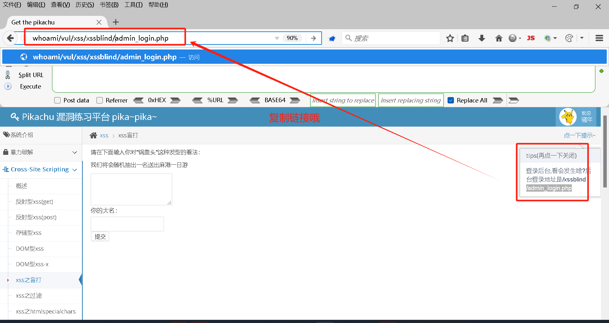Image resolution: width=609 pixels, height=323 pixels.
Task: Bookmark this page with the star icon
Action: [450, 38]
